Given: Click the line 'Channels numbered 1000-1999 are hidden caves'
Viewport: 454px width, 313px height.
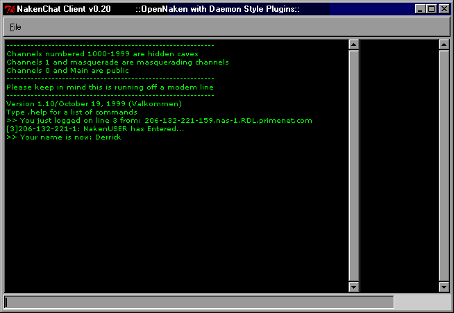Looking at the screenshot, I should tap(102, 54).
